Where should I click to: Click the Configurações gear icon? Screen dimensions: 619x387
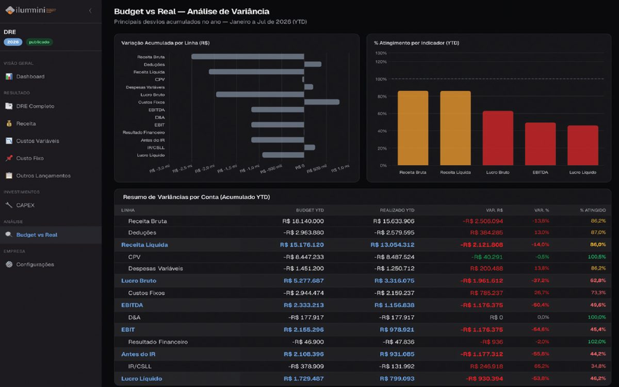pos(9,265)
